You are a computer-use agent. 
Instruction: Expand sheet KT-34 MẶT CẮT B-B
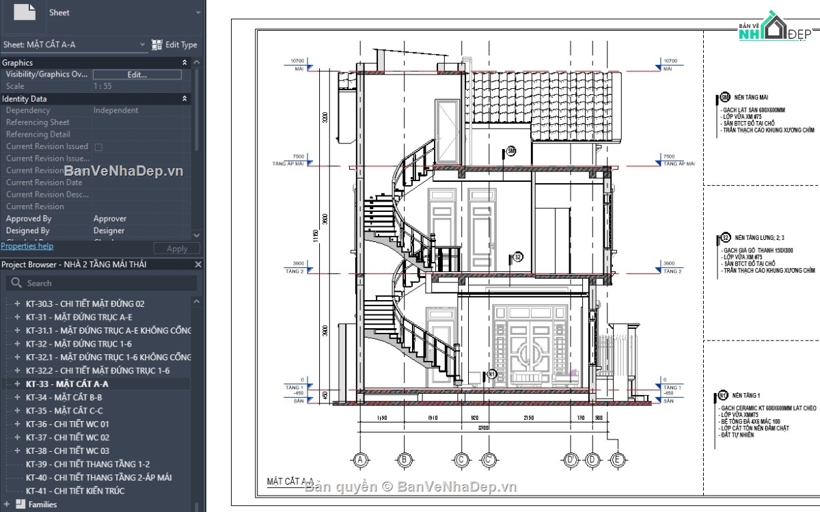17,397
